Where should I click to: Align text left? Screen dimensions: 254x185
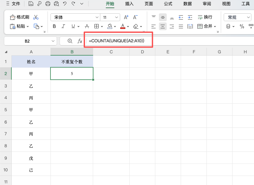tap(154, 26)
